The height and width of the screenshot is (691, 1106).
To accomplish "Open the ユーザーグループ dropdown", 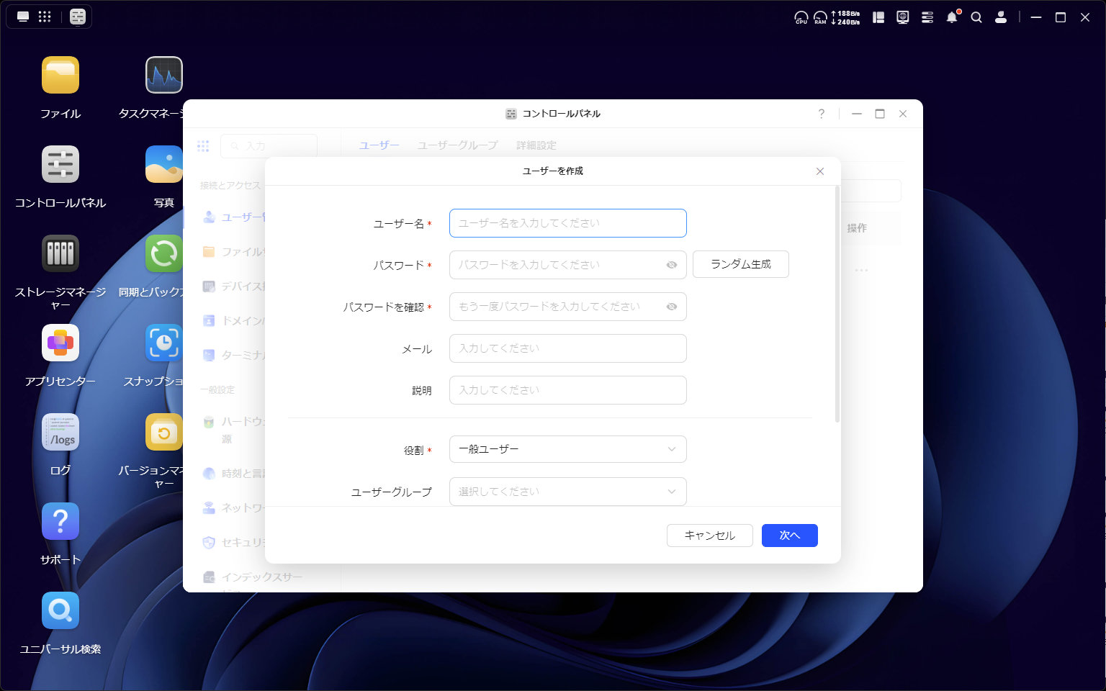I will pos(567,492).
